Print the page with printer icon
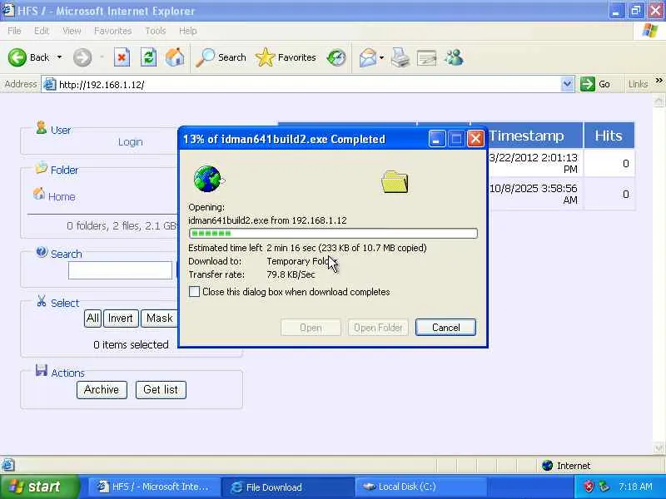Viewport: 666px width, 499px height. click(400, 57)
